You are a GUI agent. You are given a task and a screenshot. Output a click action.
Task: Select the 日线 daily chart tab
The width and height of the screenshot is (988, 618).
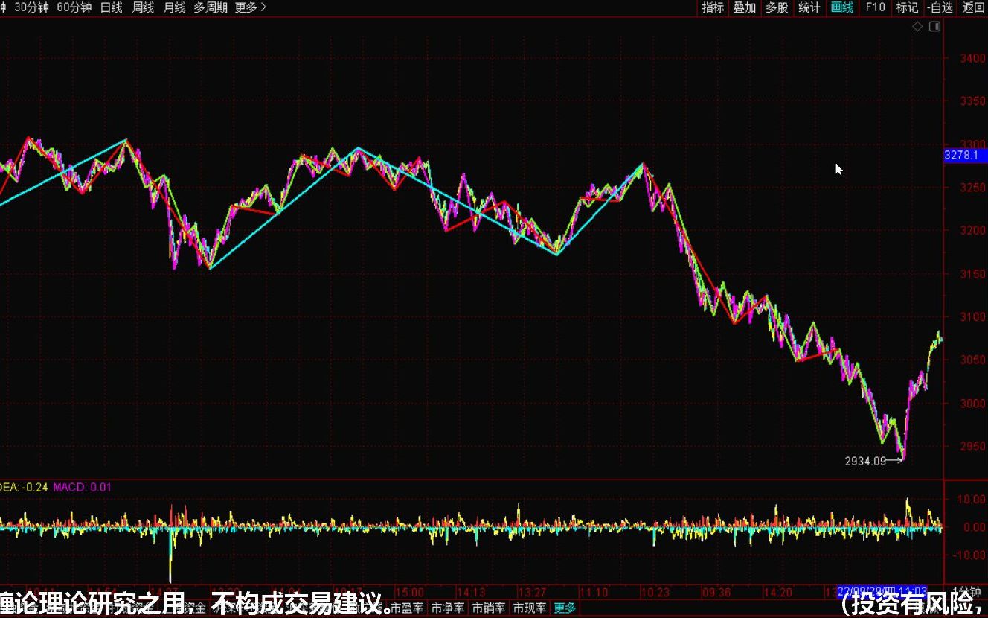[112, 7]
